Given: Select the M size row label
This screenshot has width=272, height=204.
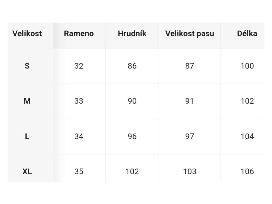Looking at the screenshot, I should pyautogui.click(x=27, y=101).
